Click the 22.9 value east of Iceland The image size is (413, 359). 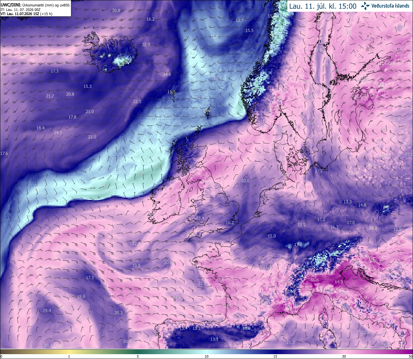coord(146,45)
